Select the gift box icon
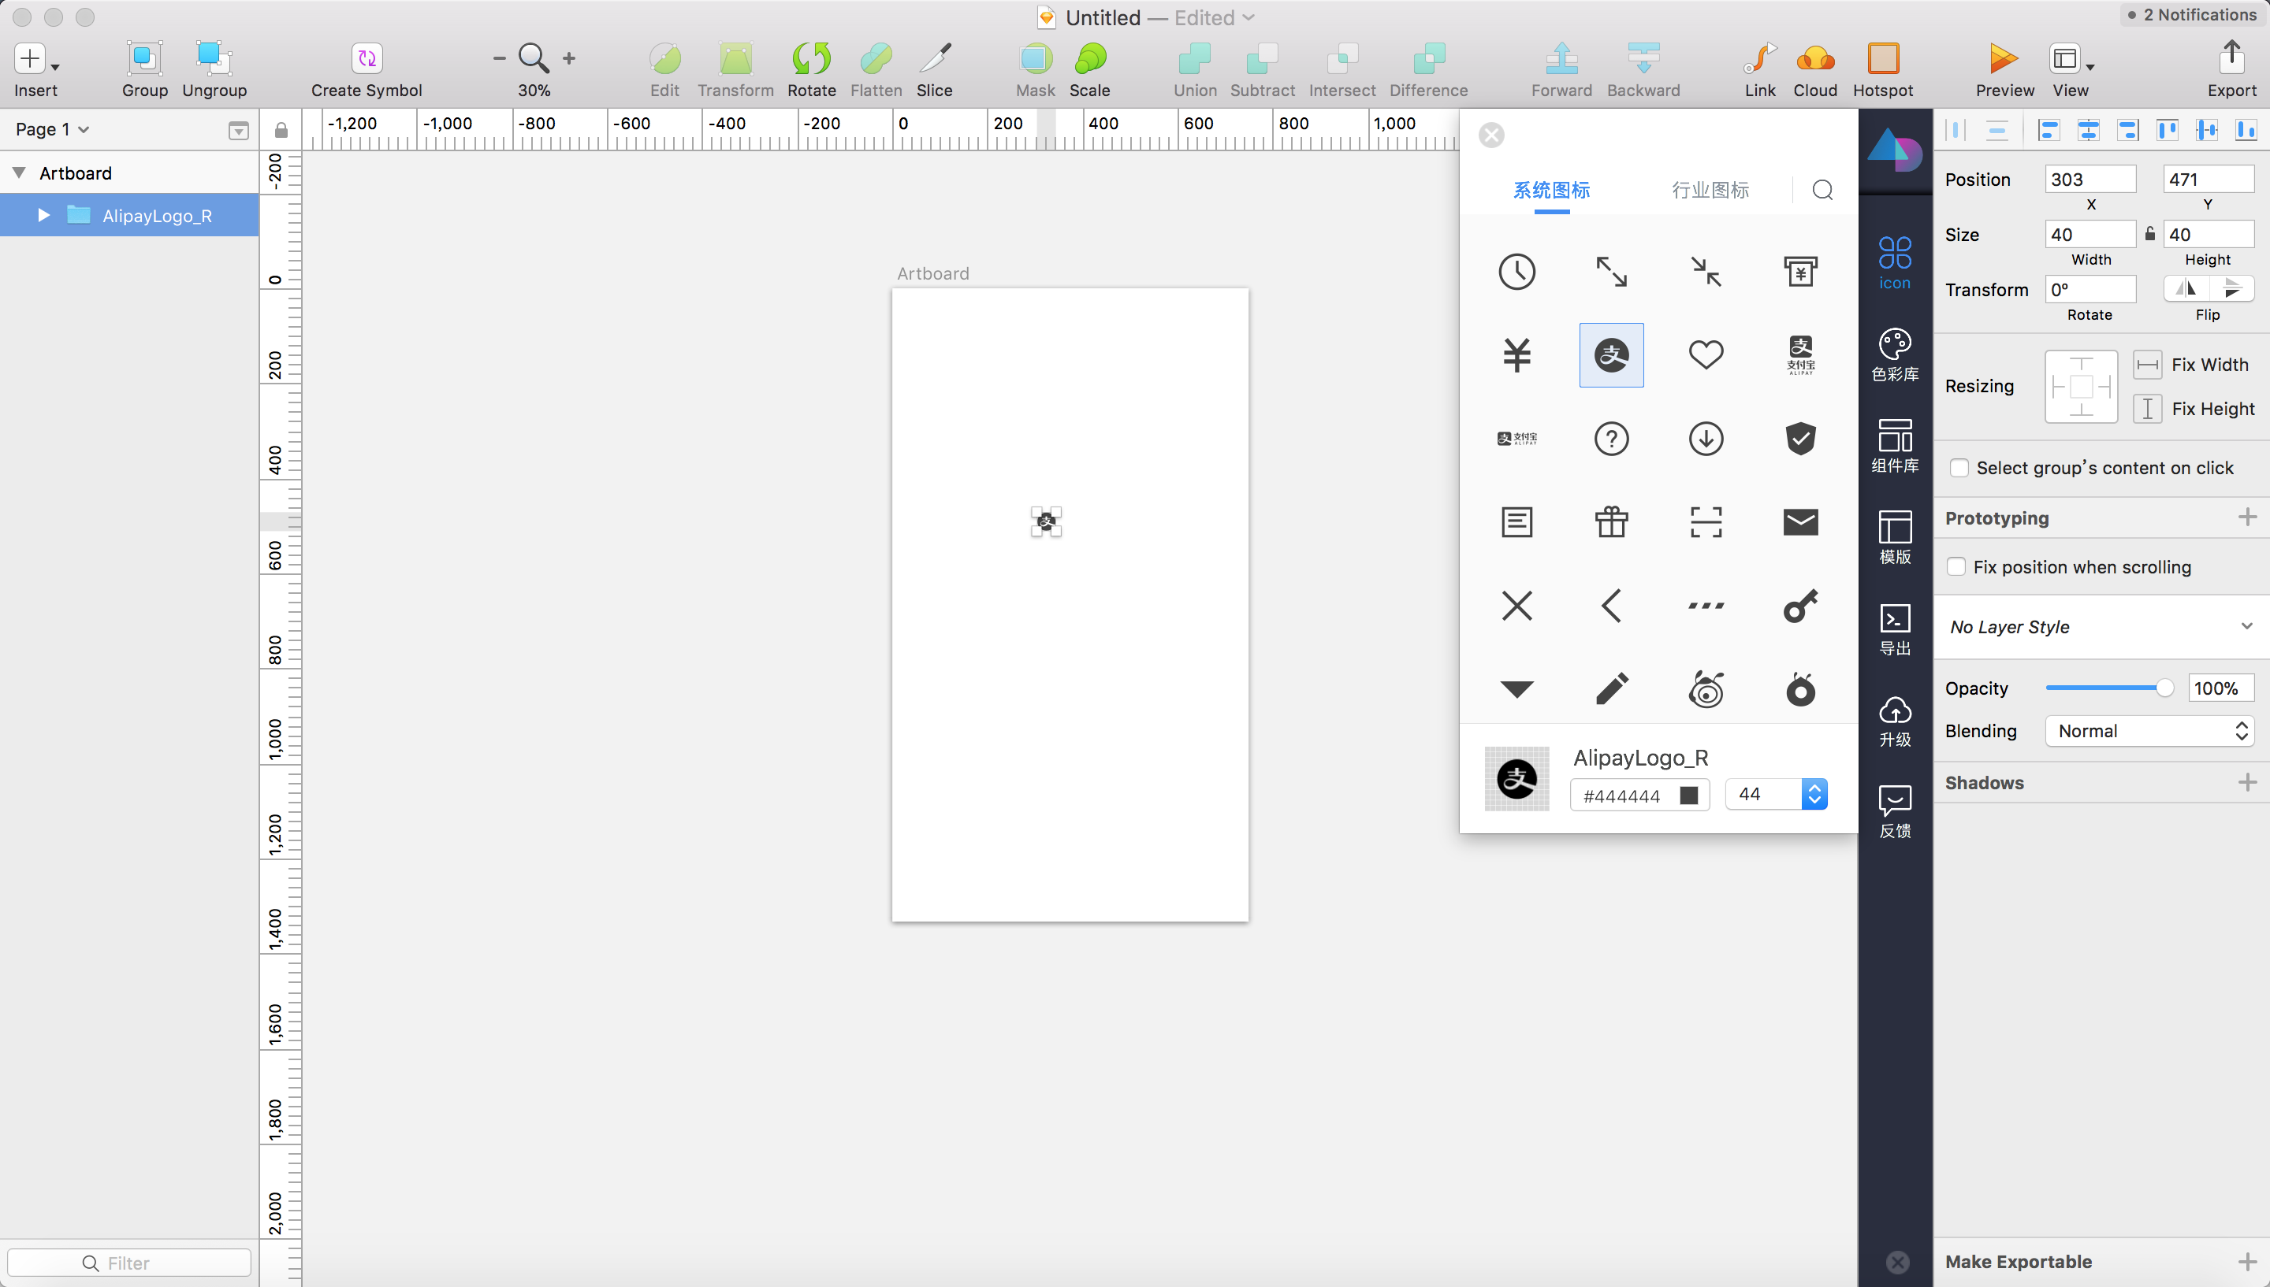The height and width of the screenshot is (1287, 2270). coord(1611,521)
